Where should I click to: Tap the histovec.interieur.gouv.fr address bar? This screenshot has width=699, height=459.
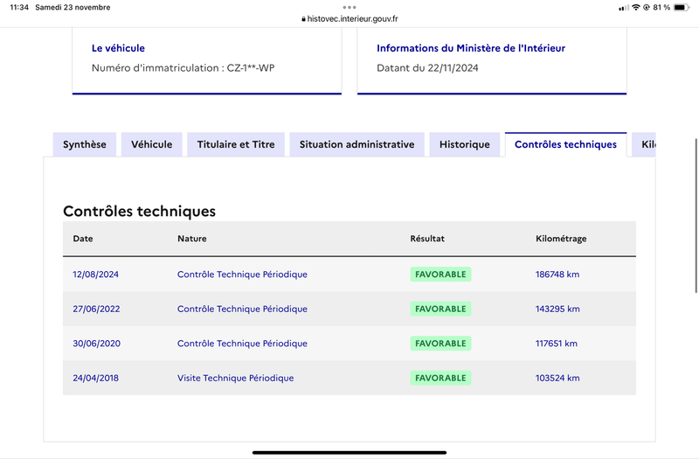(349, 18)
